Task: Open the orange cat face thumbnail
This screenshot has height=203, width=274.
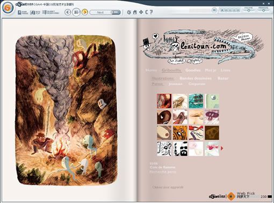Action: (x=180, y=133)
